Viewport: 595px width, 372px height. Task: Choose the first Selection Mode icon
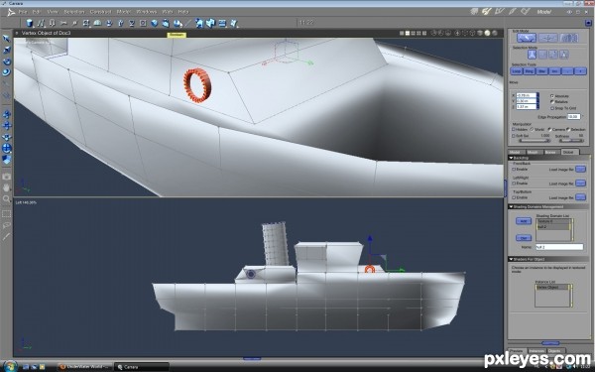pos(532,55)
